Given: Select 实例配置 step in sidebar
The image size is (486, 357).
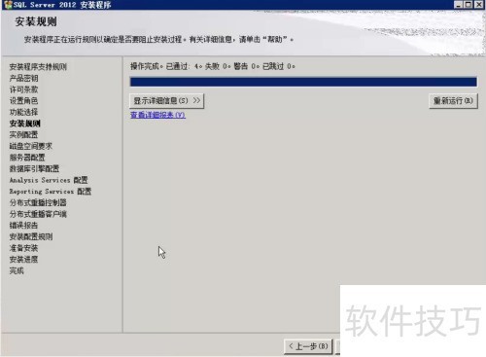Looking at the screenshot, I should [x=23, y=135].
